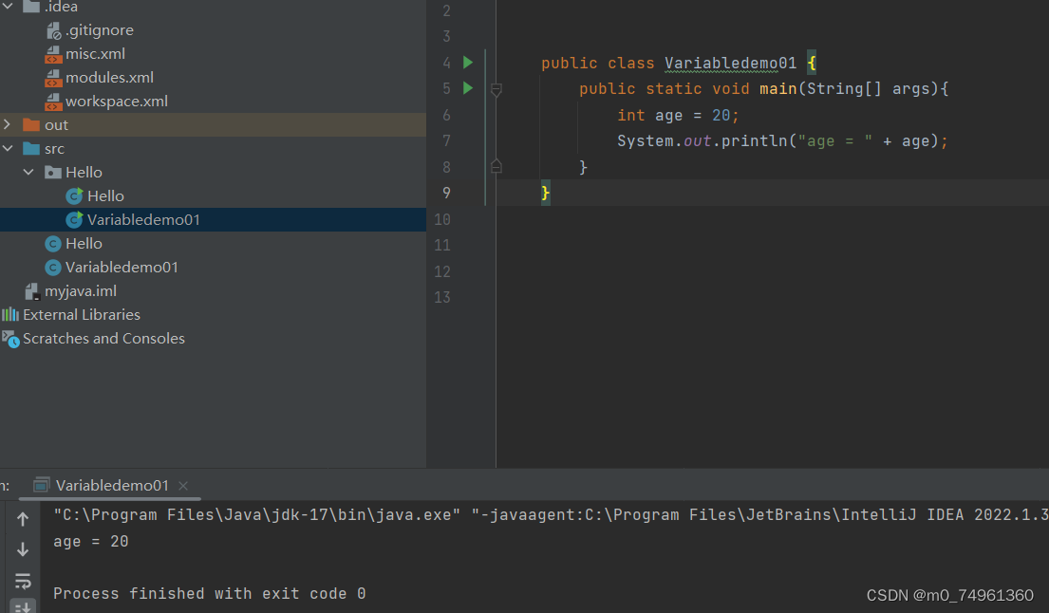This screenshot has width=1049, height=613.
Task: Click the down arrow in the Run console
Action: click(x=23, y=549)
